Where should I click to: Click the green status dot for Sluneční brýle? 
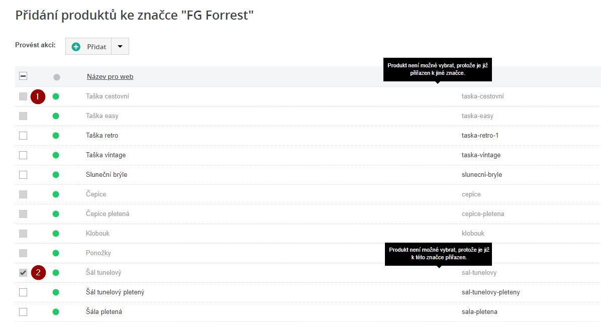56,175
